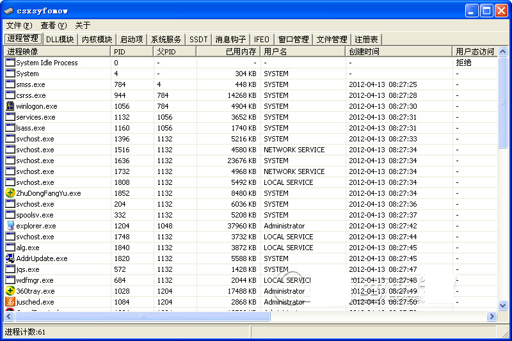
Task: Select the System process row
Action: [250, 74]
